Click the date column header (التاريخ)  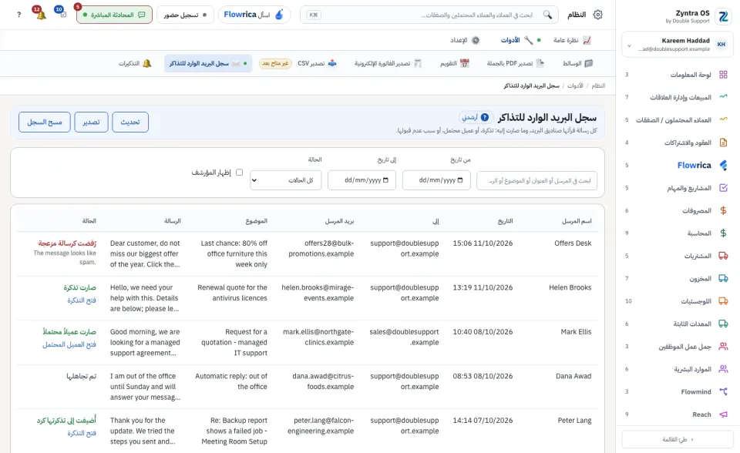505,221
